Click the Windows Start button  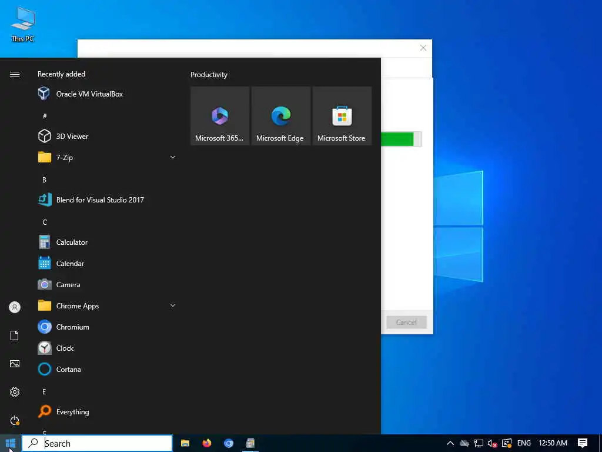[x=11, y=443]
